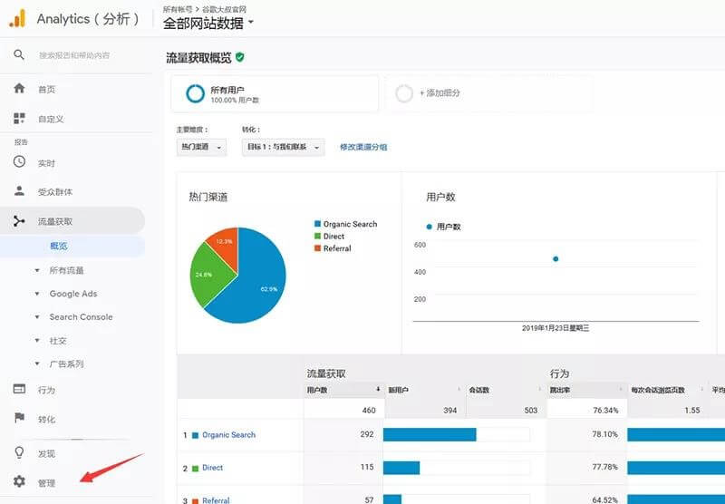Expand the 所有流量 tree item
The width and height of the screenshot is (725, 504).
pyautogui.click(x=66, y=270)
